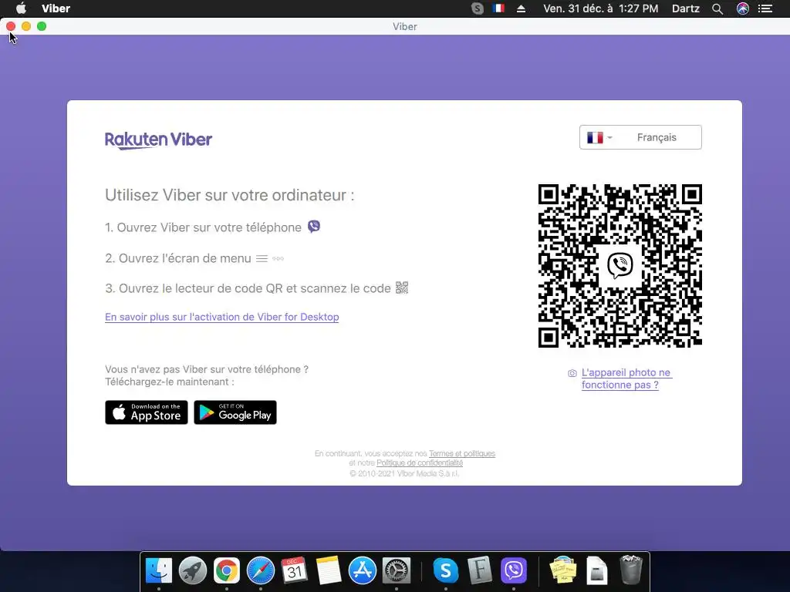Screen dimensions: 790x592
Task: Open the Politique de confidentialité link
Action: click(420, 463)
